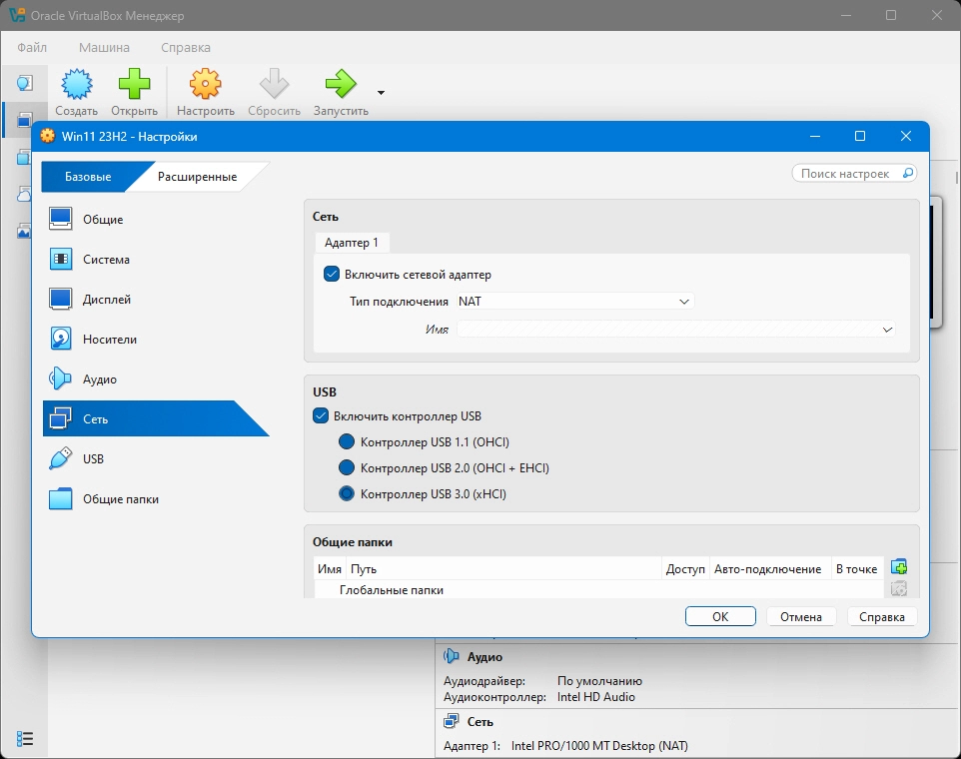
Task: Select the Глобальные папки row
Action: point(598,590)
